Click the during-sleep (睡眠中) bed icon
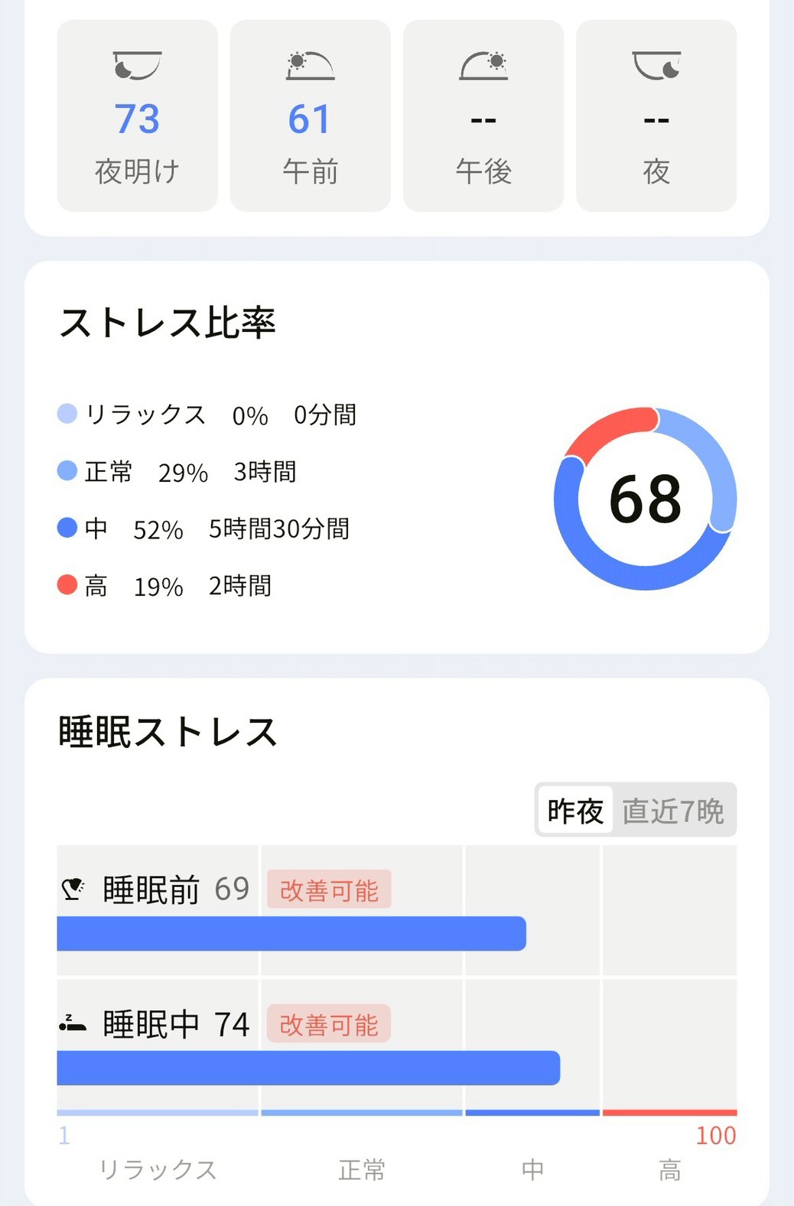 [x=73, y=1024]
